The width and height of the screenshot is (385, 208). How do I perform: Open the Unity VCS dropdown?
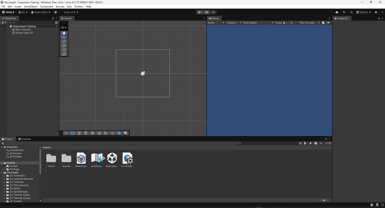(71, 12)
